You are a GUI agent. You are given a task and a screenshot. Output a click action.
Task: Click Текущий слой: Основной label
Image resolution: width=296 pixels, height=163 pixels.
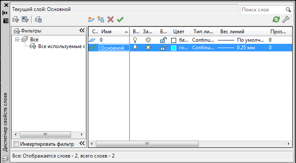click(x=41, y=9)
